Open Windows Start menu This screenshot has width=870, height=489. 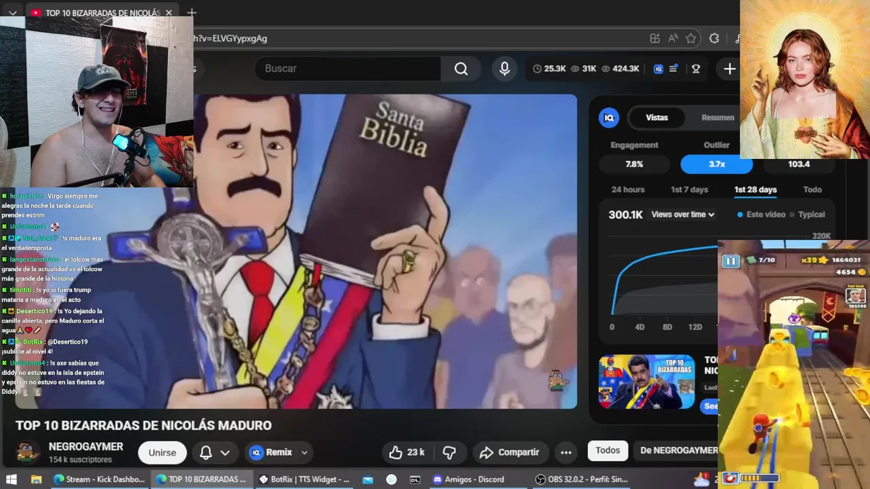(x=12, y=479)
